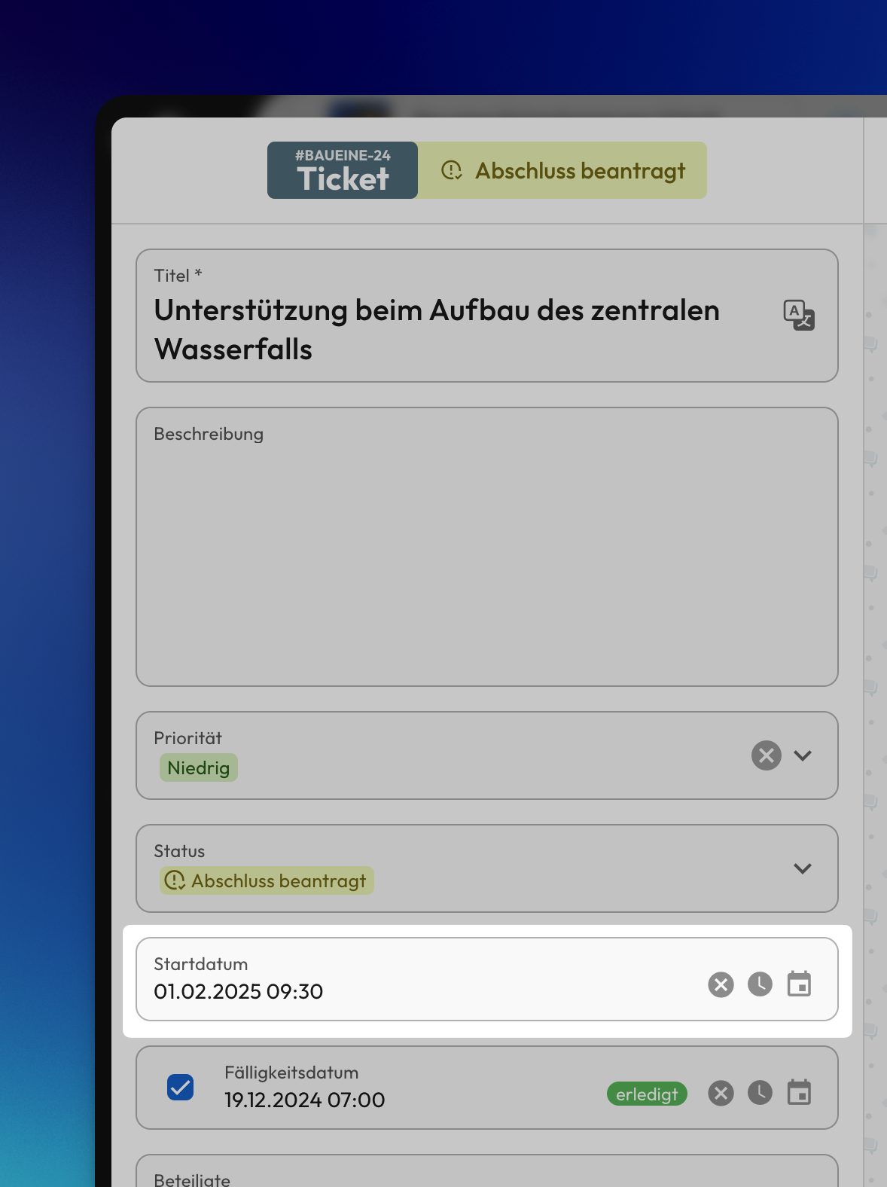Open the Startdatum time picker clock
The image size is (887, 1187).
tap(760, 984)
